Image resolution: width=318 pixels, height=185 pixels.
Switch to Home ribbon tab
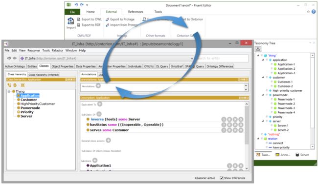(x=91, y=12)
